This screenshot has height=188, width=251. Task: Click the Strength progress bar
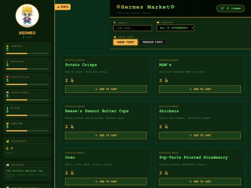[27, 53]
